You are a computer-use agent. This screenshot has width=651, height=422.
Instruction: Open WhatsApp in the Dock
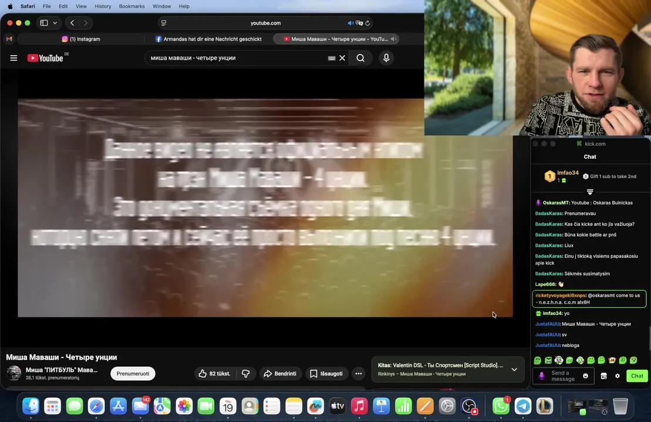click(501, 406)
